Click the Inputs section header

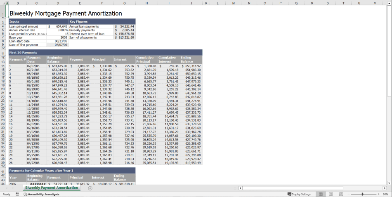pos(39,21)
